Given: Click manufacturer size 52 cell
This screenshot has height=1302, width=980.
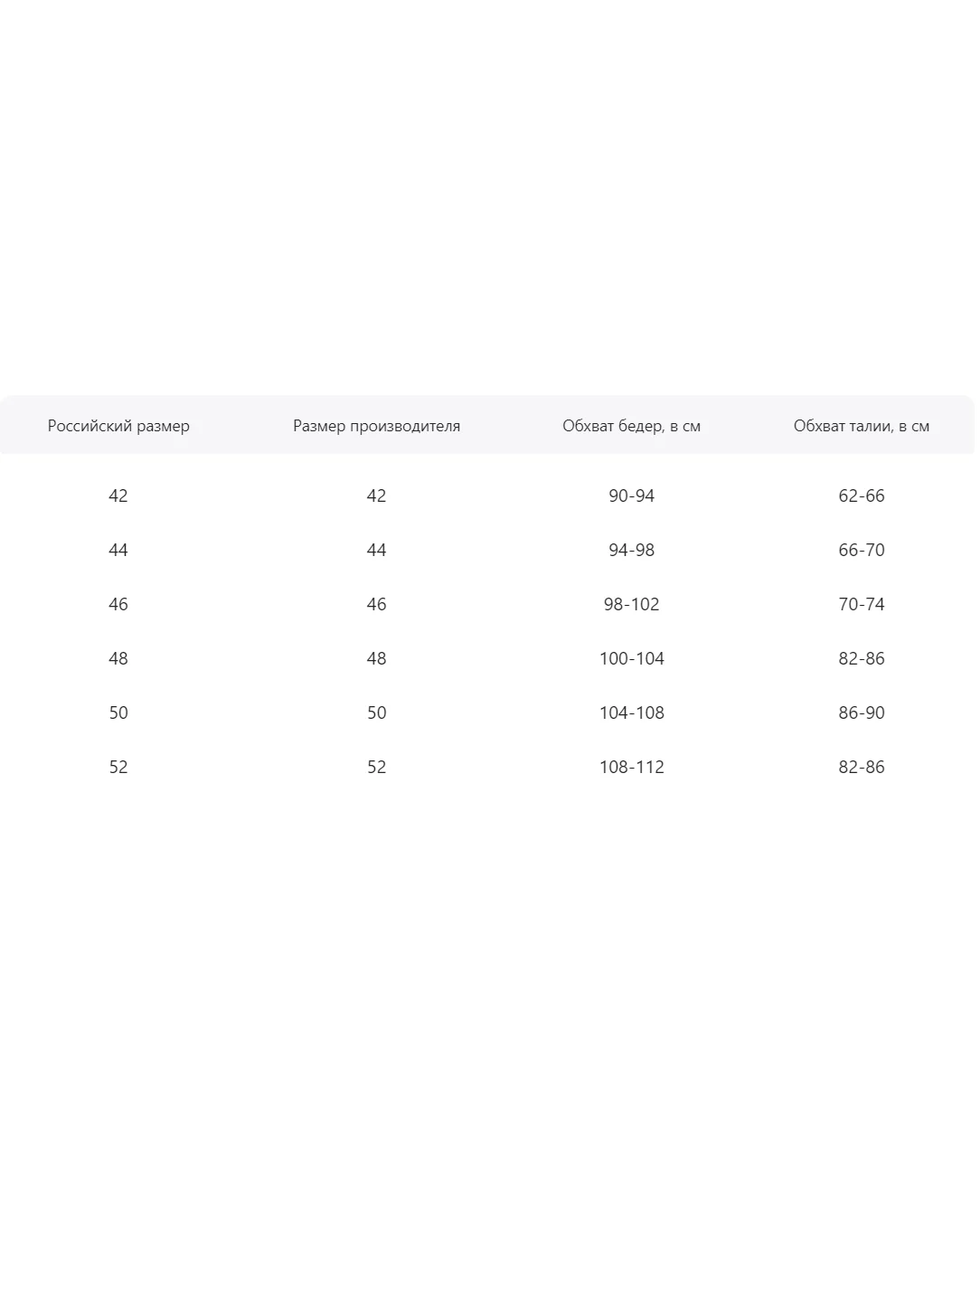Looking at the screenshot, I should pos(376,767).
